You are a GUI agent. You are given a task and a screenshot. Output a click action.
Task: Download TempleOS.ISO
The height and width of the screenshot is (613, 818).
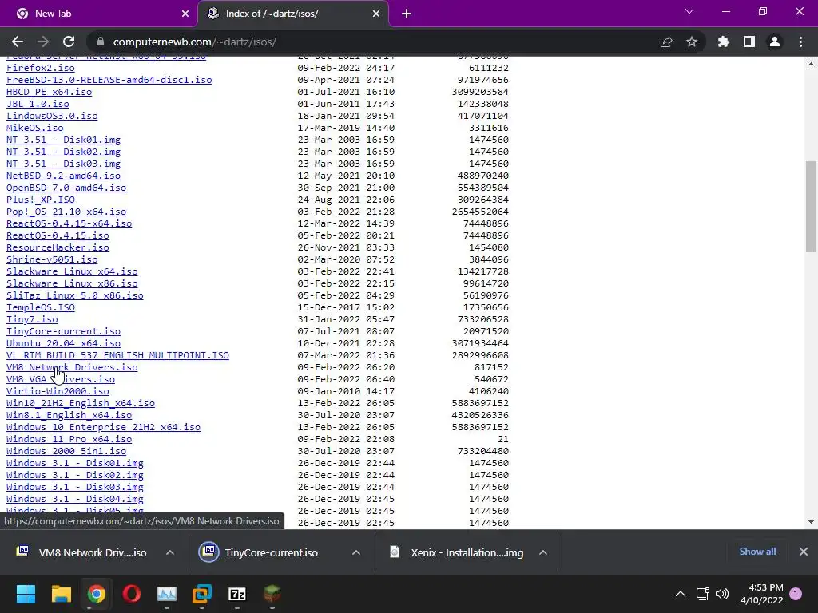tap(41, 307)
